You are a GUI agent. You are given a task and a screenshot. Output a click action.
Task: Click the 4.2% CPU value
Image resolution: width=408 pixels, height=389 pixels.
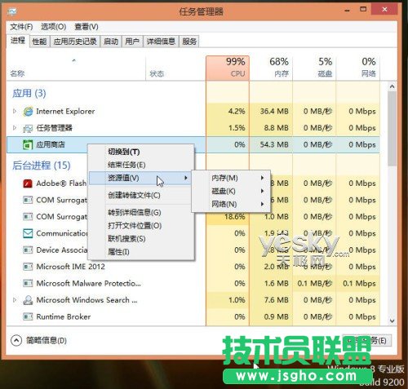click(237, 111)
